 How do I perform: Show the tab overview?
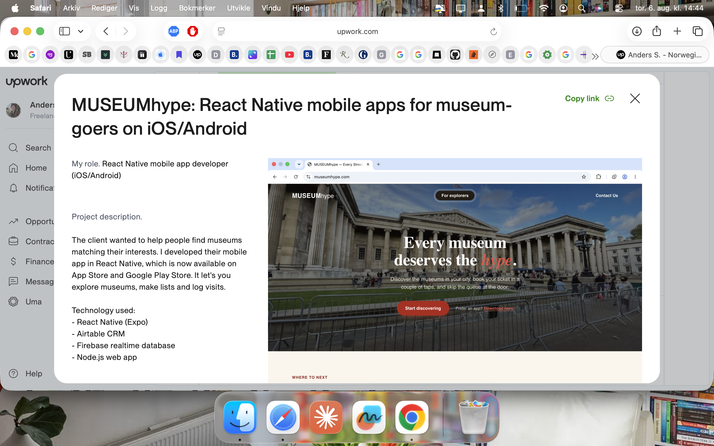698,31
